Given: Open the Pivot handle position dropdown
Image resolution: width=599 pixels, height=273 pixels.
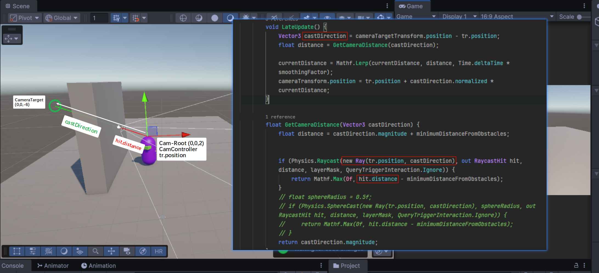Looking at the screenshot, I should 25,18.
